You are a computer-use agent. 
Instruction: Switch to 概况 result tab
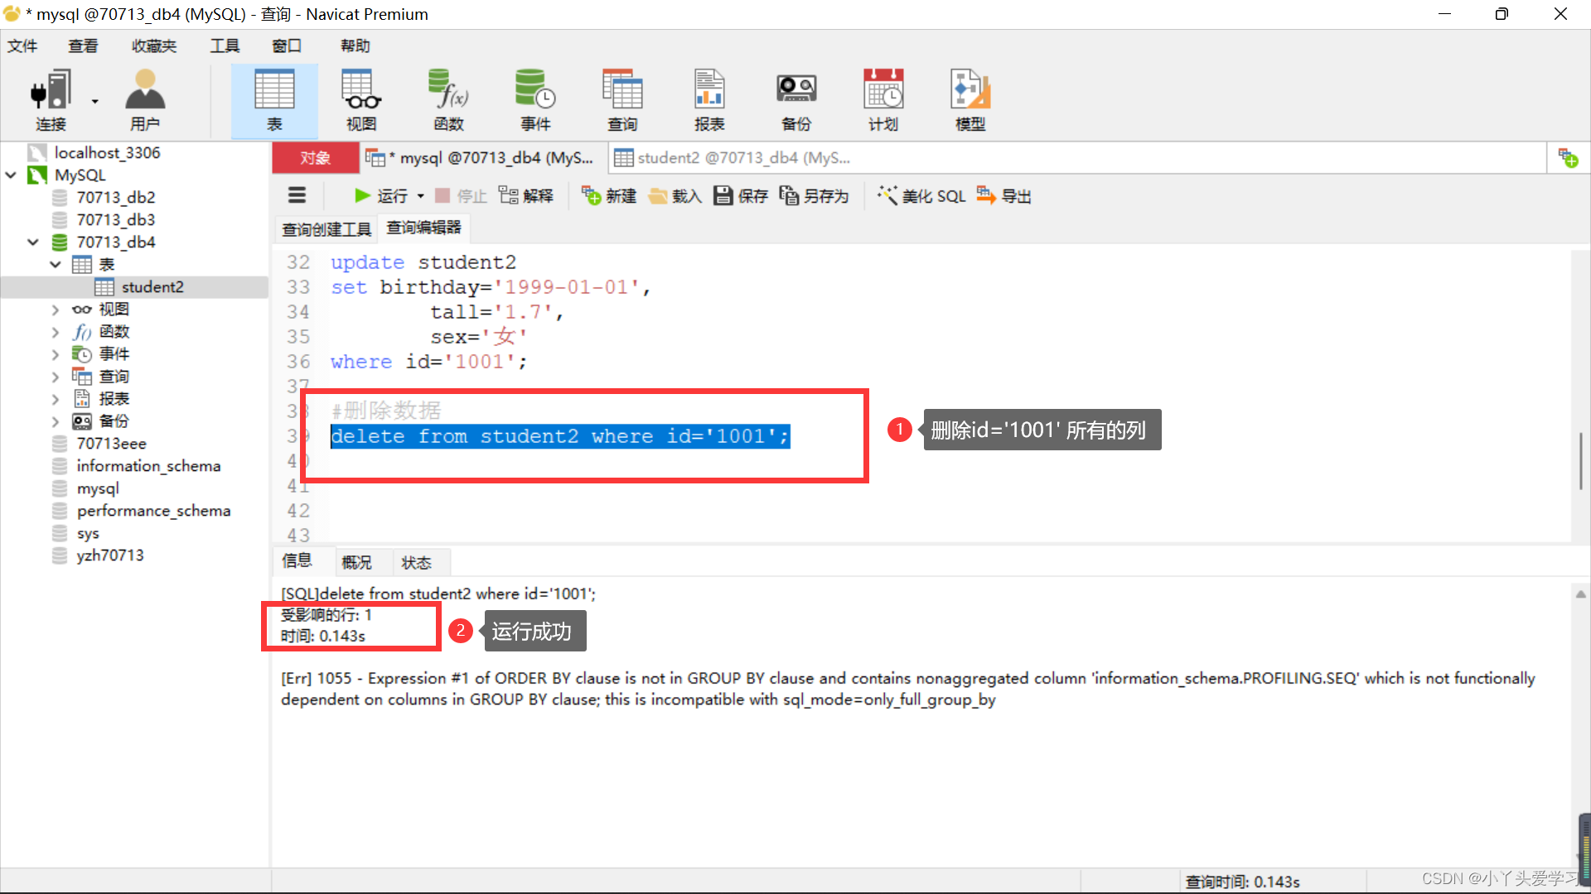(357, 563)
